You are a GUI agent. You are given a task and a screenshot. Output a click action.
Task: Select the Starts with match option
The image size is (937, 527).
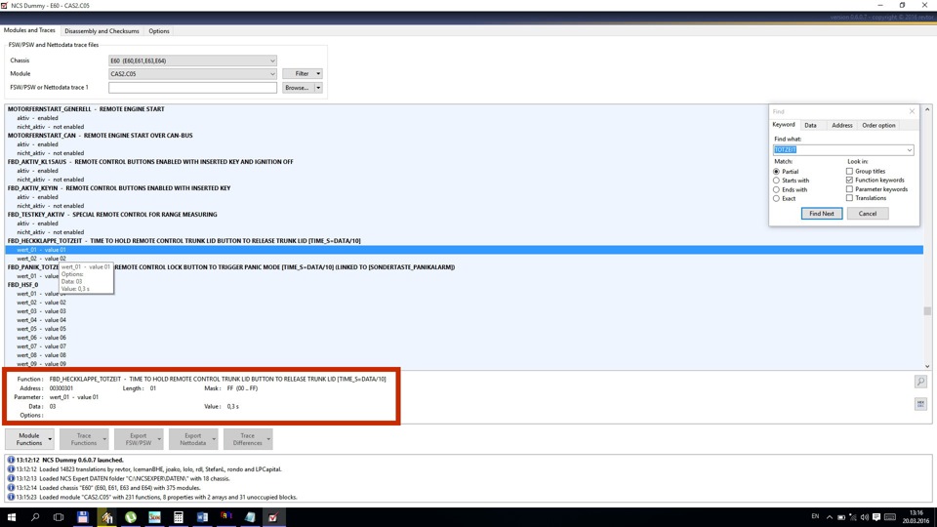coord(776,181)
